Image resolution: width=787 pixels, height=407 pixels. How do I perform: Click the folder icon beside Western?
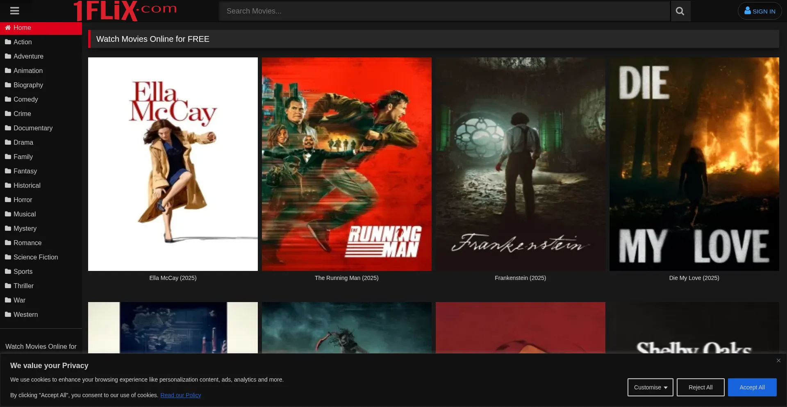[8, 314]
